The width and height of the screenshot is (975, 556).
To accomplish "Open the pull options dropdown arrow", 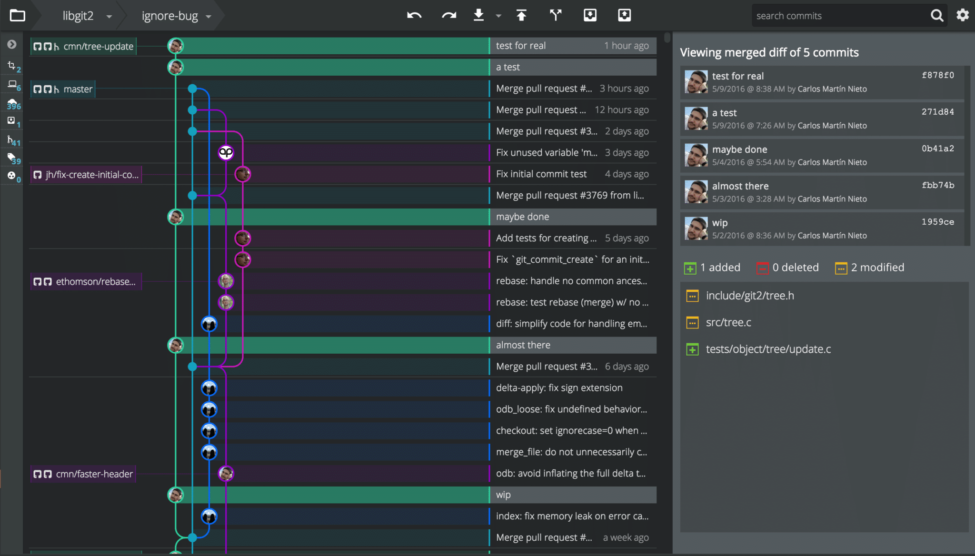I will [x=498, y=16].
